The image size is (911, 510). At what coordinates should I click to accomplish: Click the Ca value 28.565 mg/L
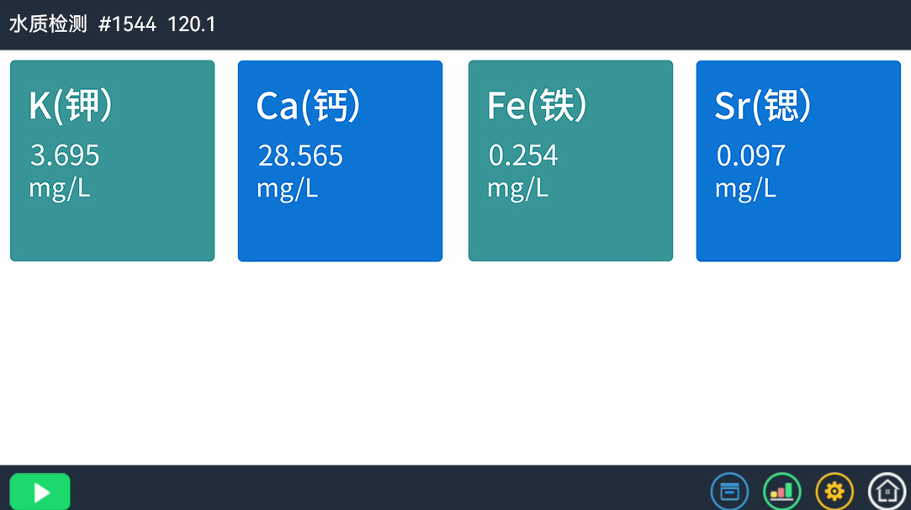pyautogui.click(x=299, y=155)
